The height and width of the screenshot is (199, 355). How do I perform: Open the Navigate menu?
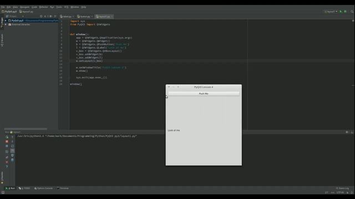[24, 7]
